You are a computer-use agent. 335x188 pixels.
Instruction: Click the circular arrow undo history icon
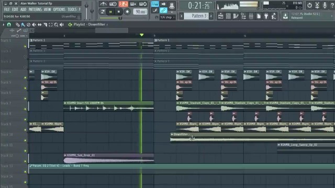309,5
